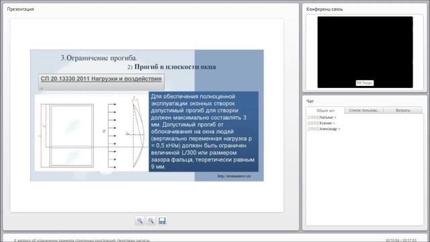Viewport: 430px width, 242px height.
Task: Select the chat message from Александр
Action: [324, 129]
